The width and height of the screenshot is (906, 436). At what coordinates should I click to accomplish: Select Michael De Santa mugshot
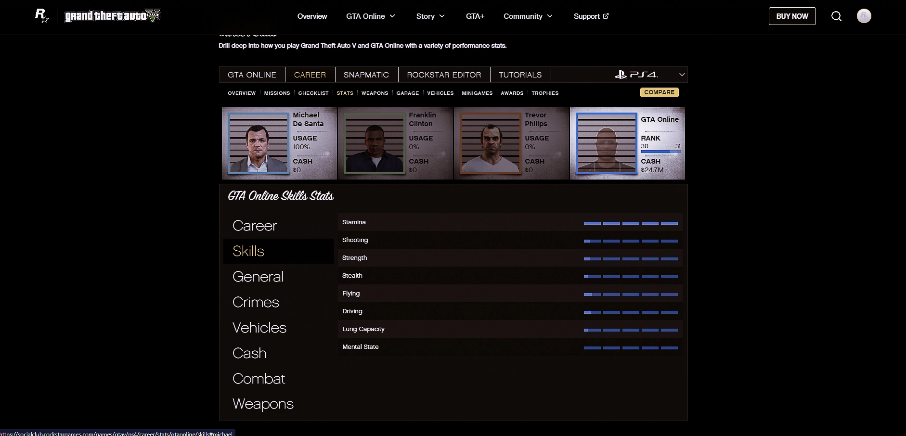coord(259,143)
